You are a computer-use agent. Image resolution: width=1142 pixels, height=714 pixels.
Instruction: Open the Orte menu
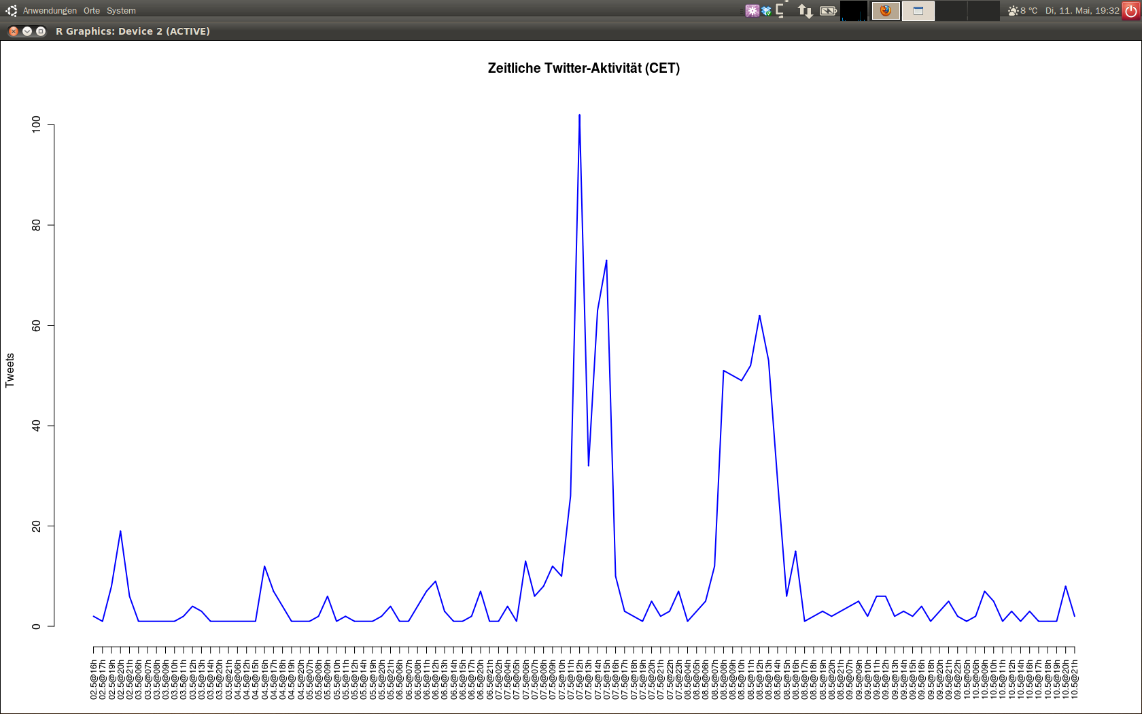coord(92,11)
